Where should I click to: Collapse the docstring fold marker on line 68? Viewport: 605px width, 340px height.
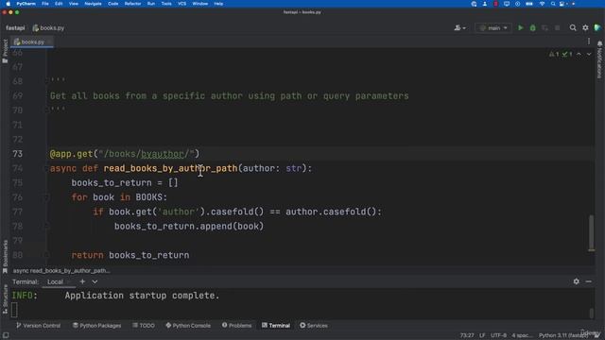tap(46, 81)
